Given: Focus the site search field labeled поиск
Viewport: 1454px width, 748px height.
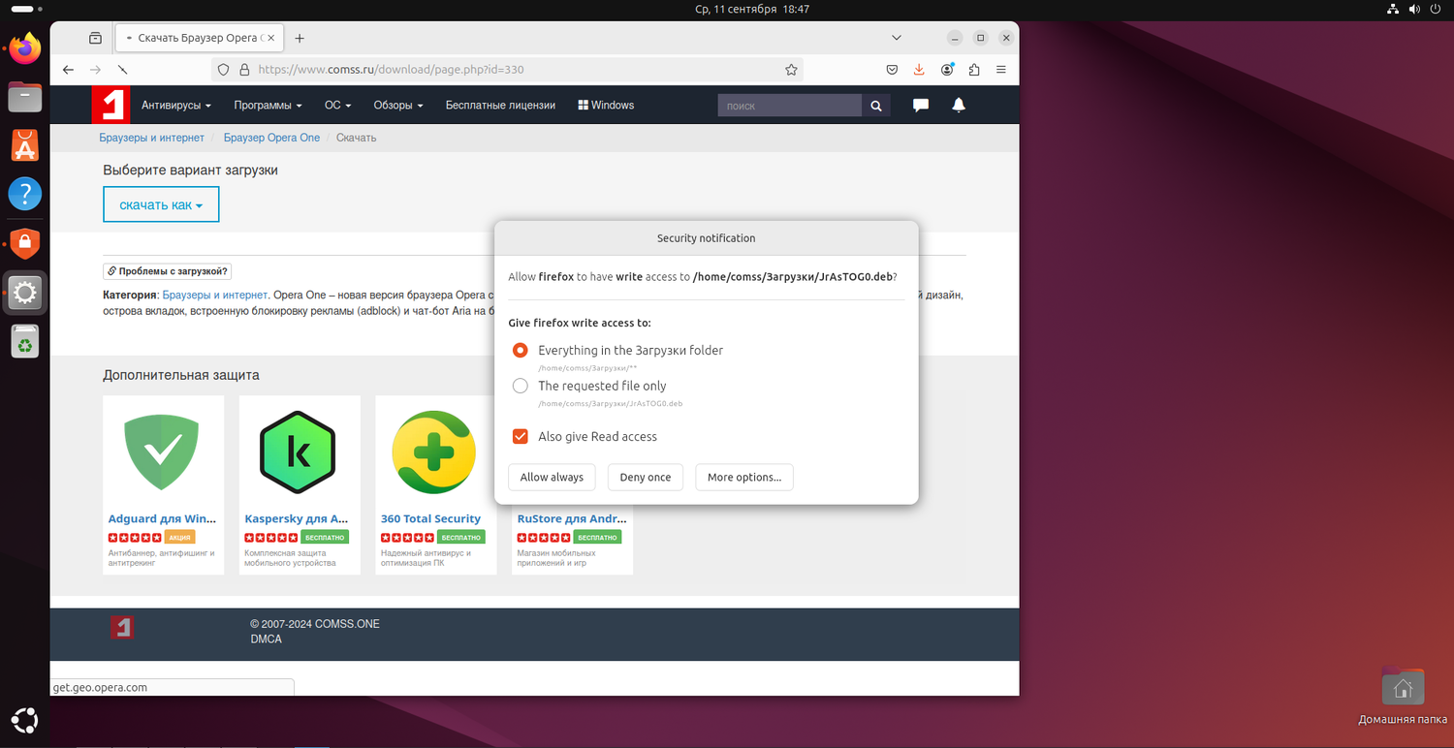Looking at the screenshot, I should pyautogui.click(x=789, y=106).
